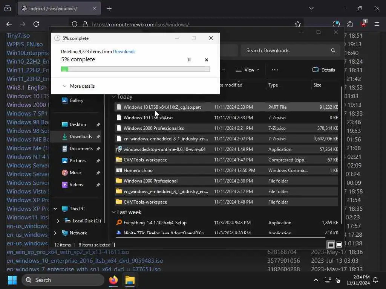Open Tiny7.iso link in Firefox

(18, 36)
